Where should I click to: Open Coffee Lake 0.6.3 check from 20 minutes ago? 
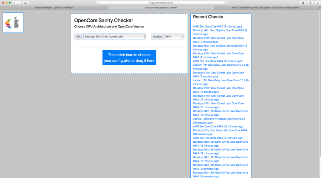[x=220, y=167]
